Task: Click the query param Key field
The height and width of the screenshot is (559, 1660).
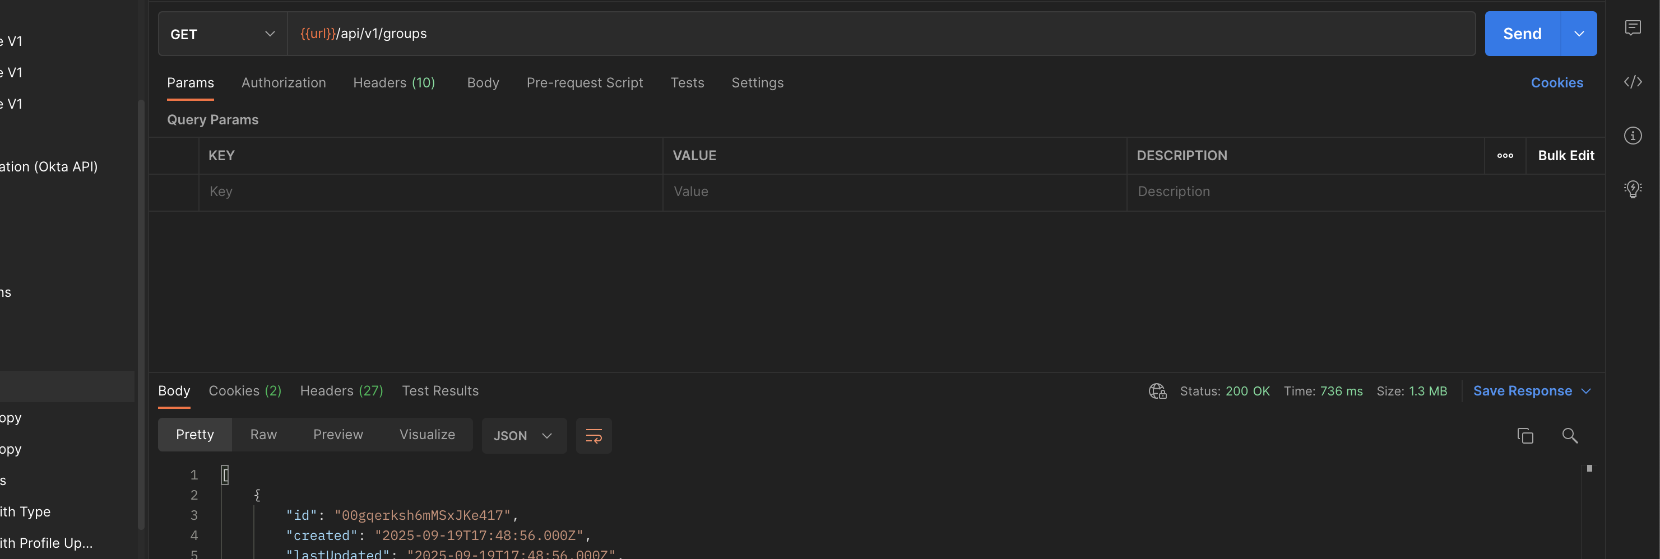Action: point(430,192)
